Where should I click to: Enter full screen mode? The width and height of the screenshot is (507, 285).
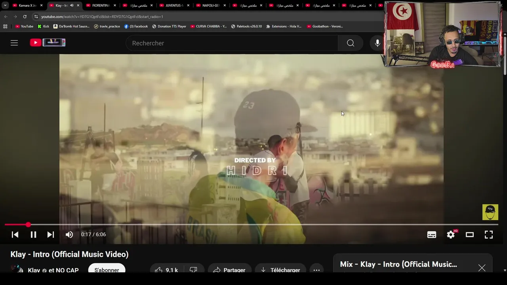pos(489,234)
